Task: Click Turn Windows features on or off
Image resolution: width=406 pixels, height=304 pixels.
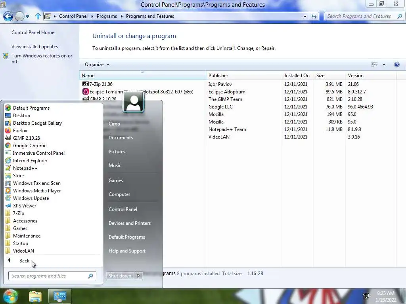Action: tap(42, 59)
